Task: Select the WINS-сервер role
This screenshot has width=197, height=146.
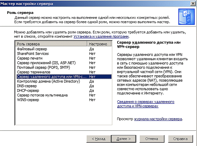Action: [x=64, y=100]
